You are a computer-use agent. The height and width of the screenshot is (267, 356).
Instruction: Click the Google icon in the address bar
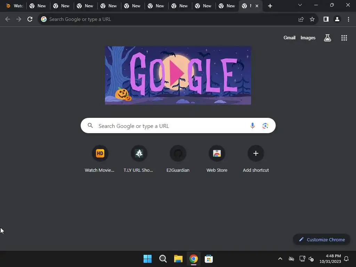pyautogui.click(x=44, y=19)
